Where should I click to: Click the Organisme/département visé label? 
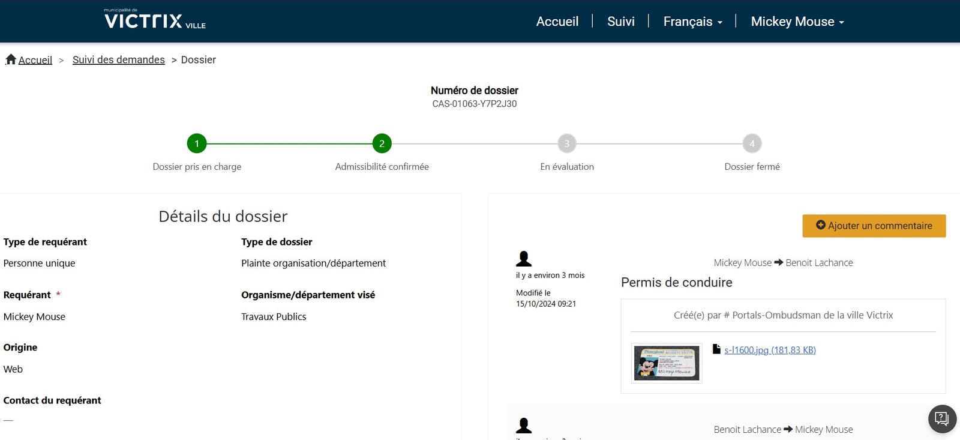click(308, 295)
